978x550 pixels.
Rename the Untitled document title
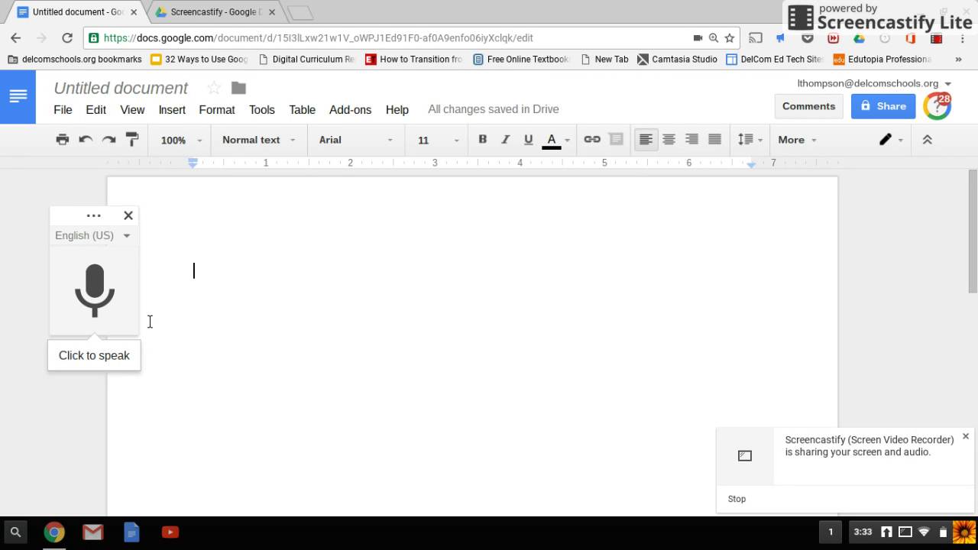pos(121,88)
